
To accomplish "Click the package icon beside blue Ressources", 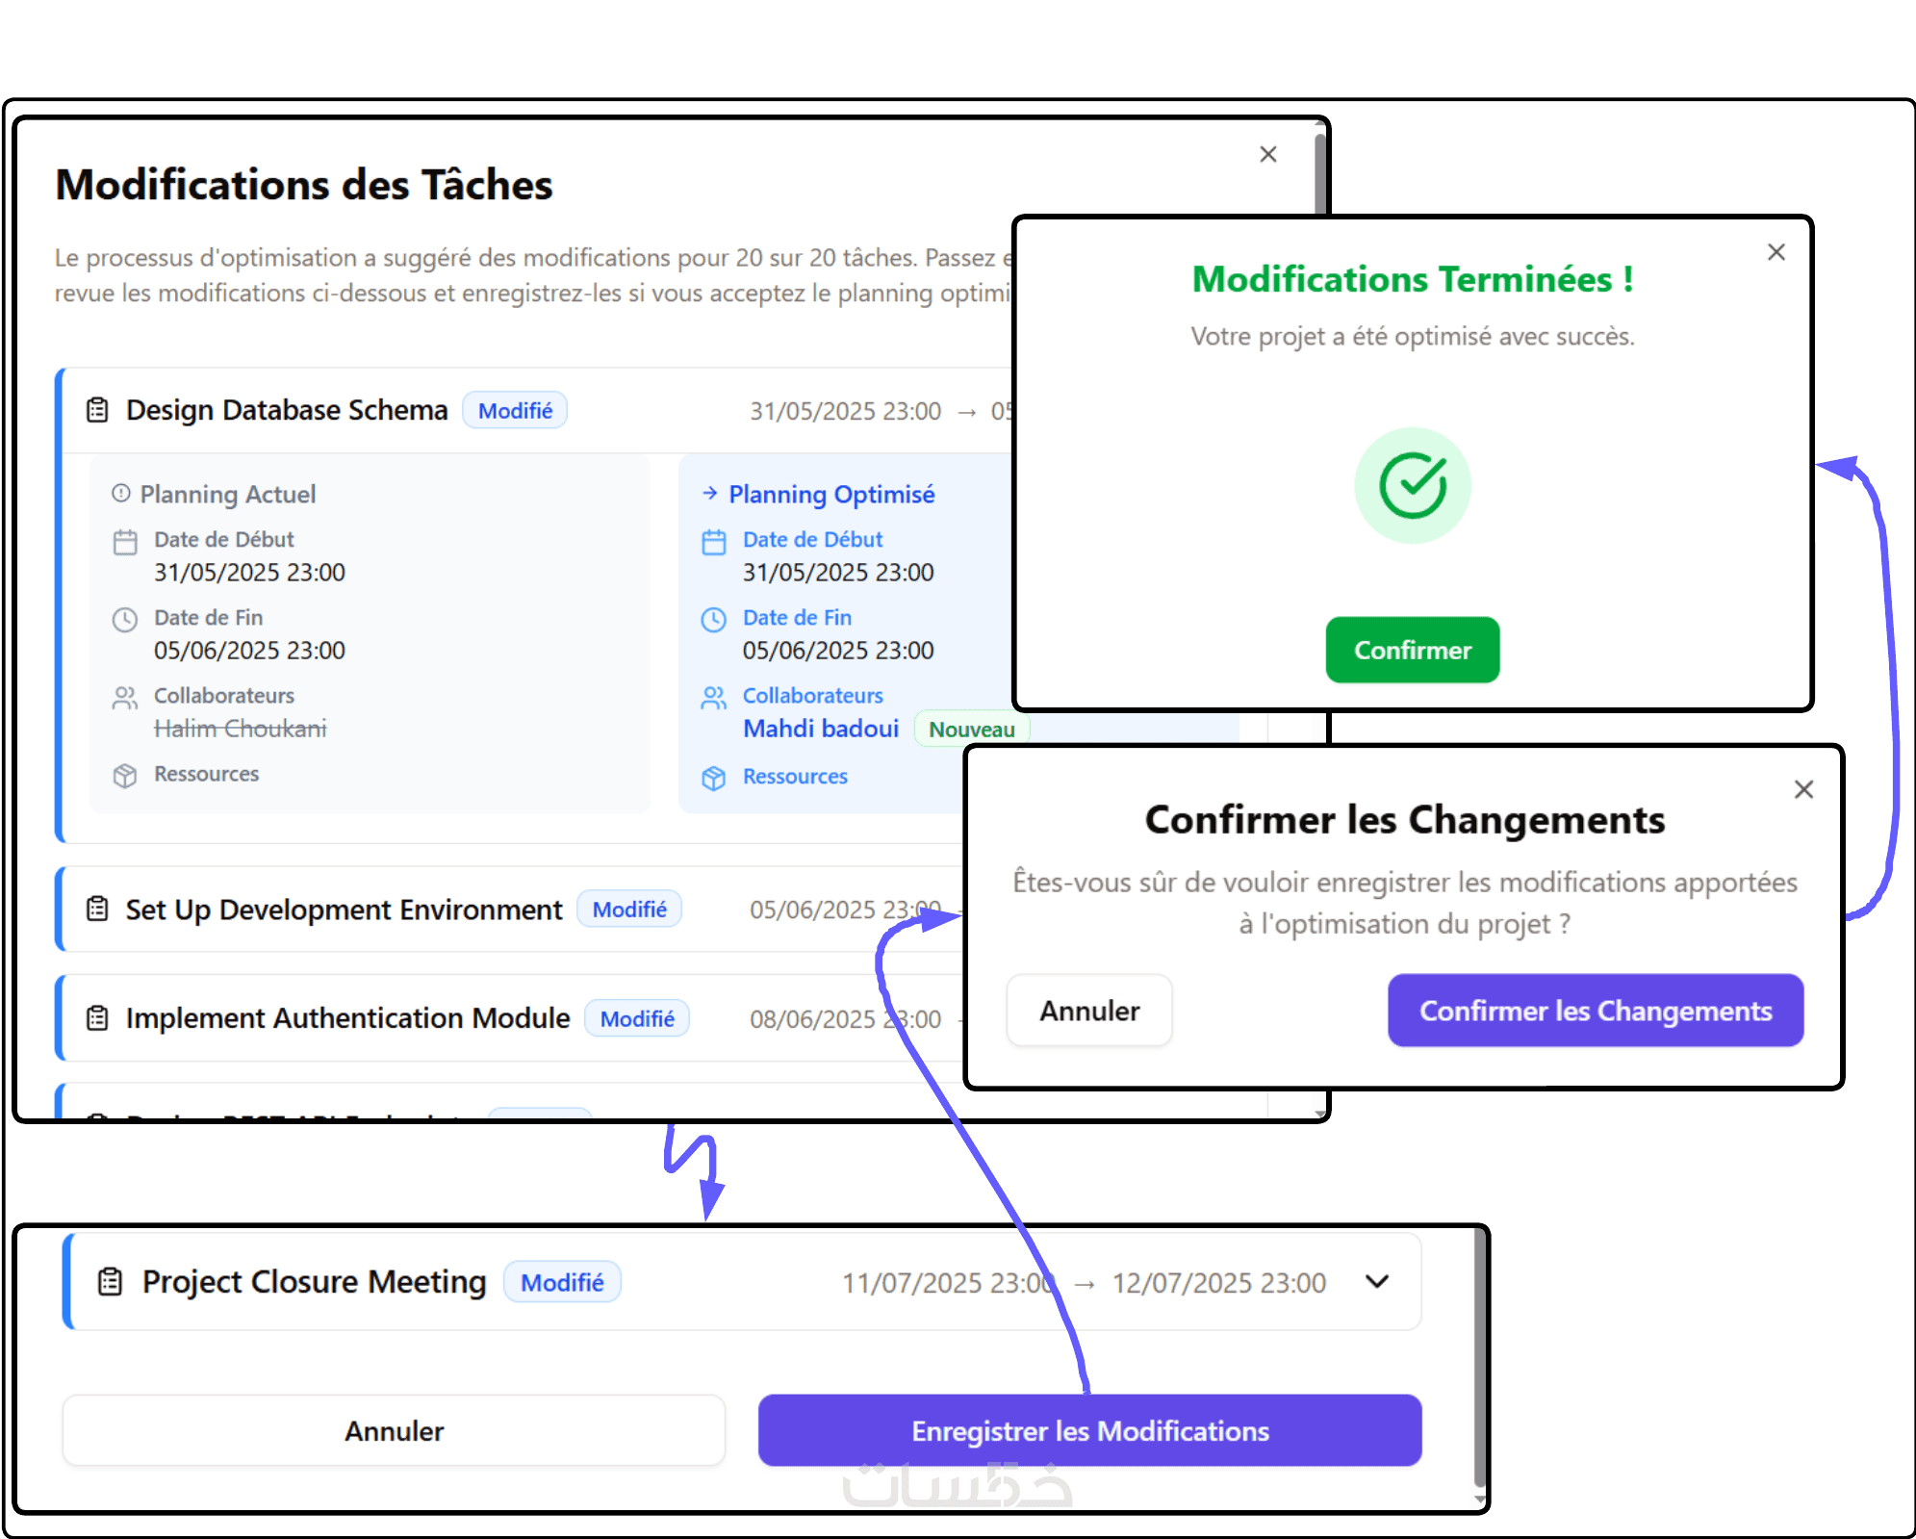I will pos(713,778).
